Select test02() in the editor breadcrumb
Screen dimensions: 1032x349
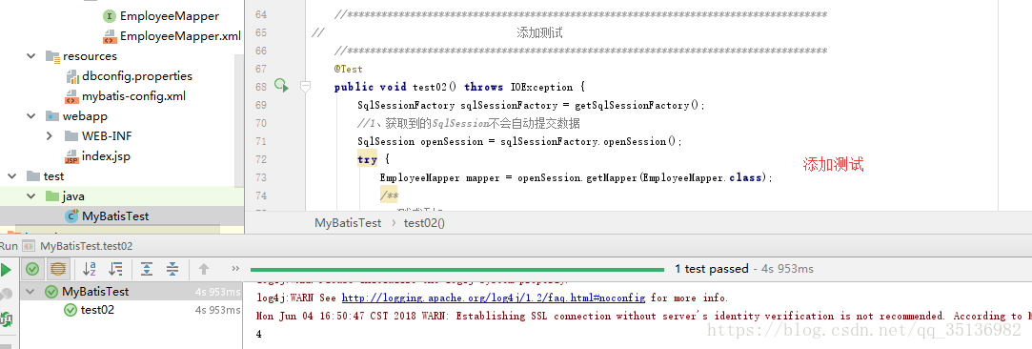[x=424, y=222]
